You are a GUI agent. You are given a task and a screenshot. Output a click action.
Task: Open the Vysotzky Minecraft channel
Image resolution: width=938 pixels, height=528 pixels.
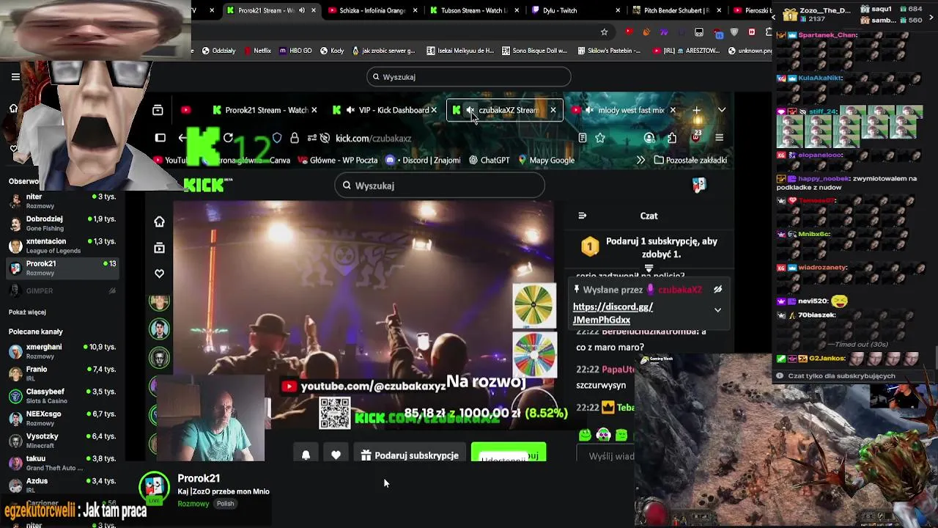[62, 441]
